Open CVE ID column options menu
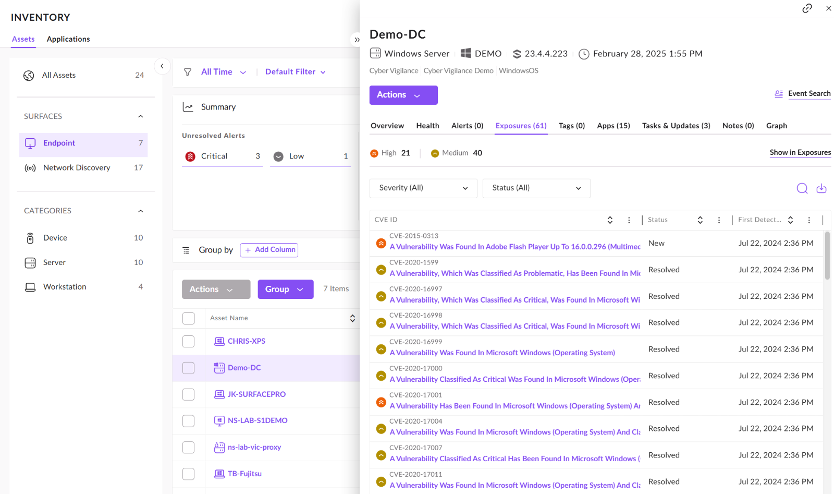This screenshot has height=494, width=834. (629, 220)
